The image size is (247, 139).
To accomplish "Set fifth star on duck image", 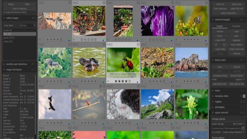I will (x=95, y=81).
